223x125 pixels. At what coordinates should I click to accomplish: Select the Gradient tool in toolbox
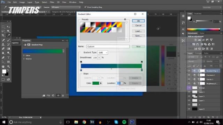(x=8, y=49)
